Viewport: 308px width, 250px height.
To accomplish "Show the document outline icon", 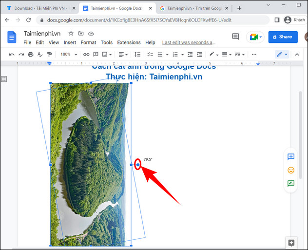I will coord(4,79).
